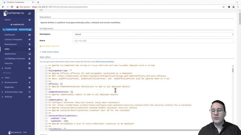Click the ConfigMaps & Secrets icon
The height and width of the screenshot is (135, 241).
[x=29, y=58]
